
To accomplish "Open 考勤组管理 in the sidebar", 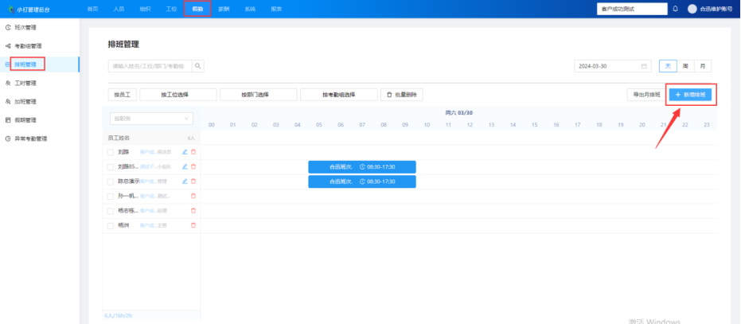I will click(x=40, y=46).
